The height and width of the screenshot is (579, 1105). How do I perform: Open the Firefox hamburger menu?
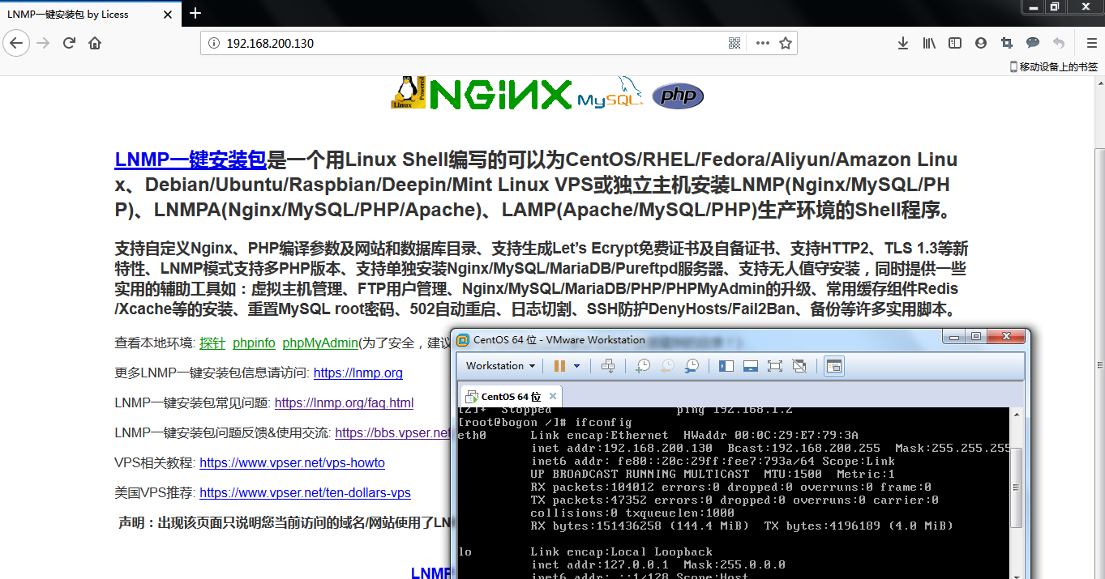click(1091, 43)
